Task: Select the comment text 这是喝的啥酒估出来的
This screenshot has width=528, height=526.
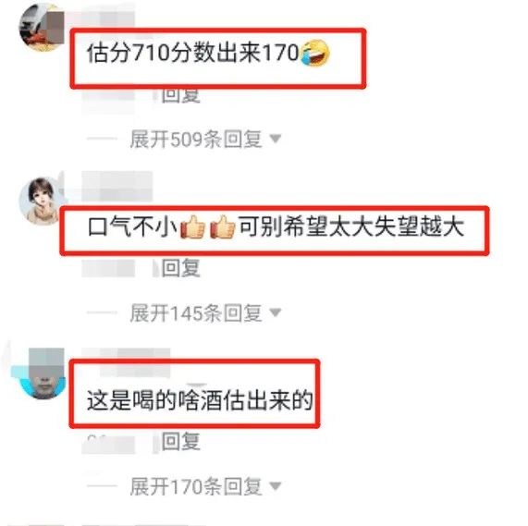Action: click(200, 400)
